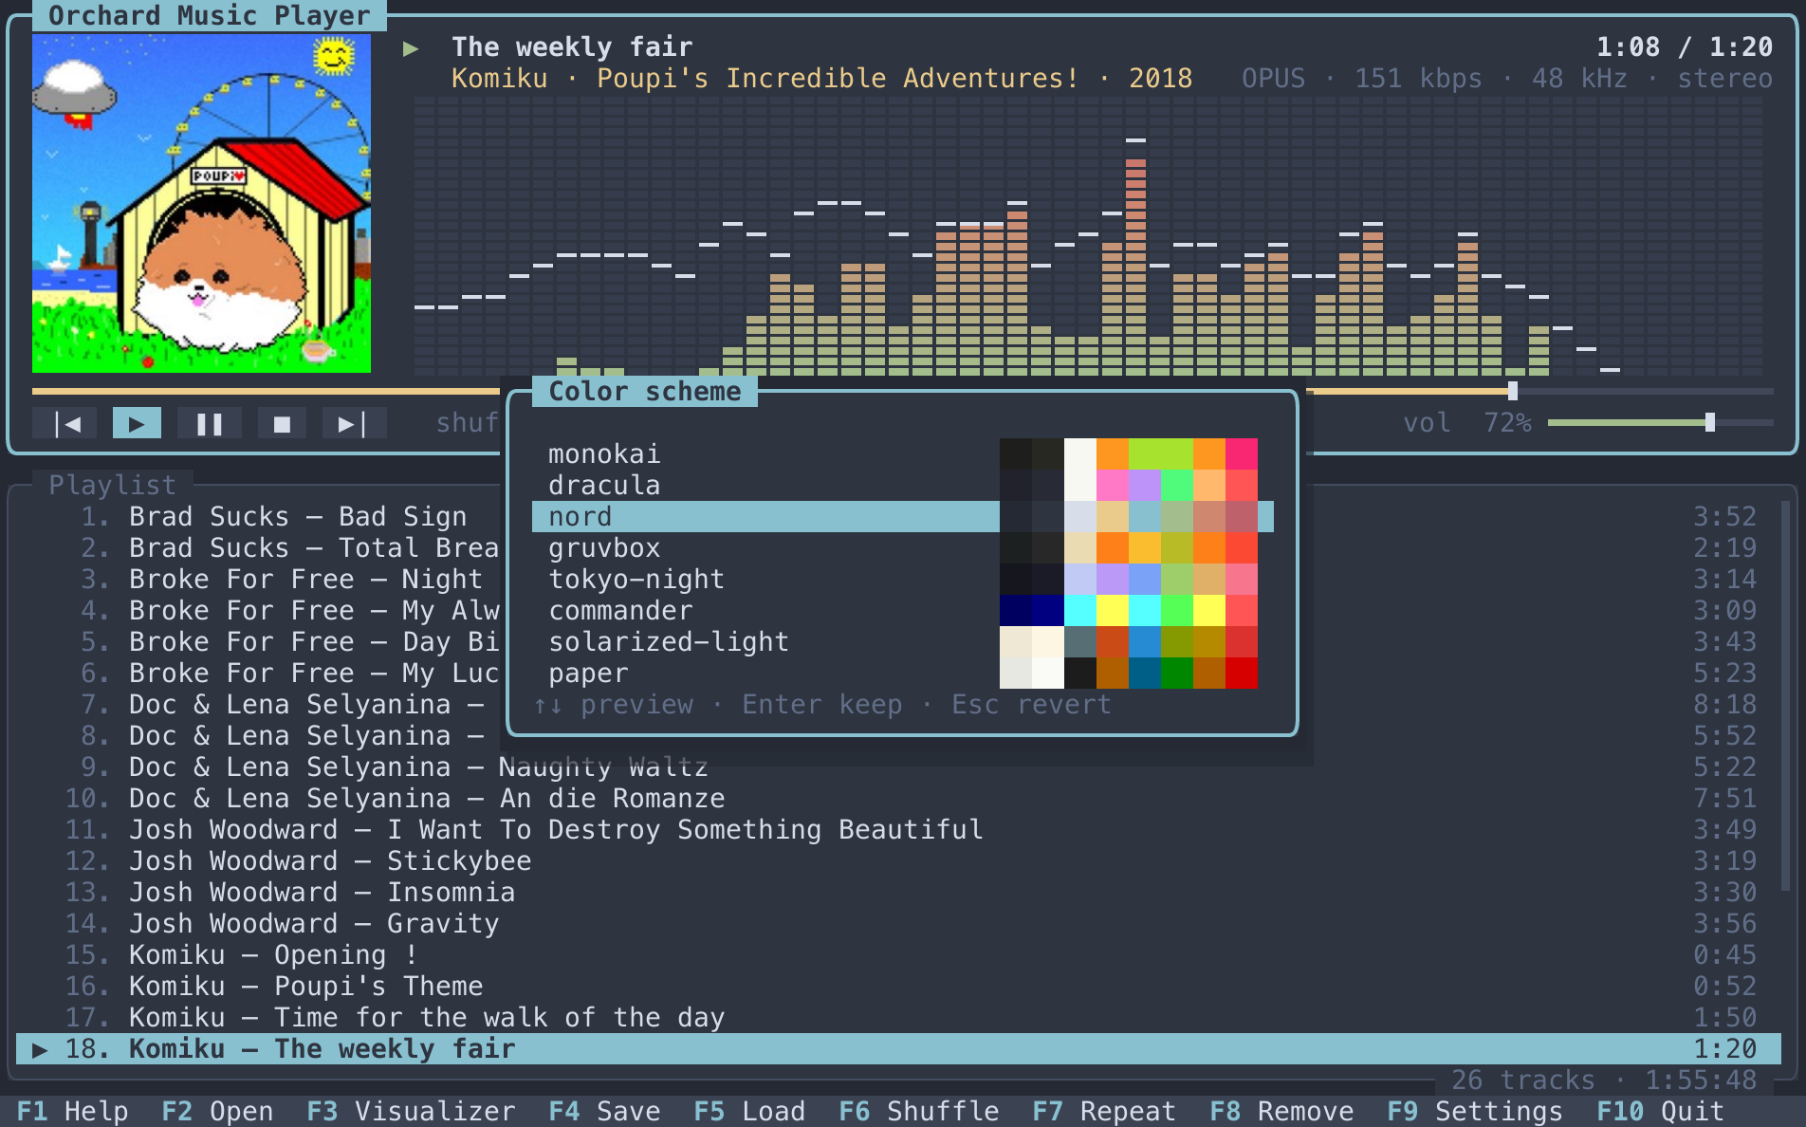1806x1127 pixels.
Task: Select track 12 Josh Woodward – Stickybee
Action: [x=898, y=860]
